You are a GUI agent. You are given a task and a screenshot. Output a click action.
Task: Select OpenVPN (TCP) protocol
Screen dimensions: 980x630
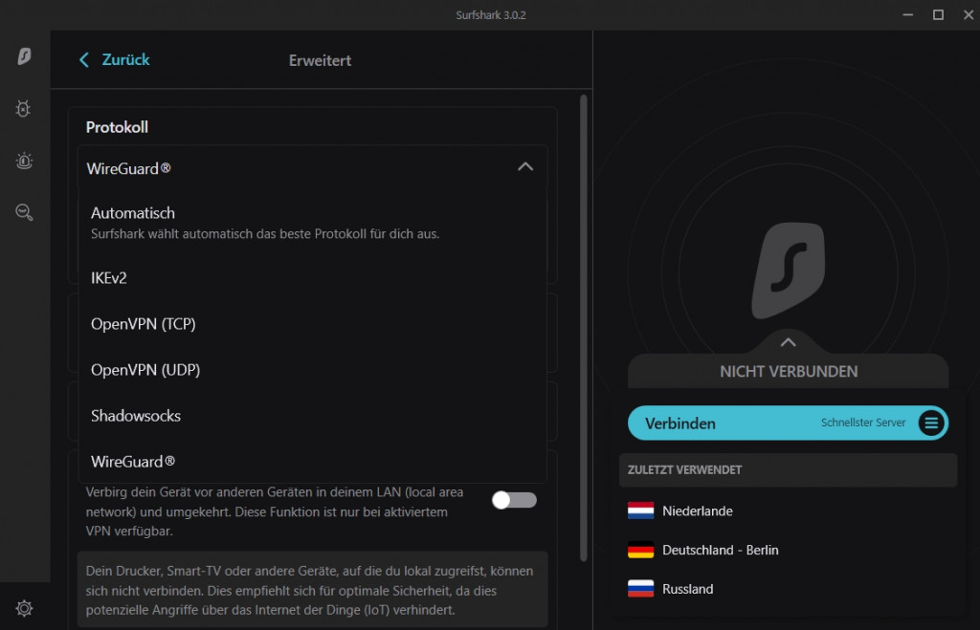point(313,323)
